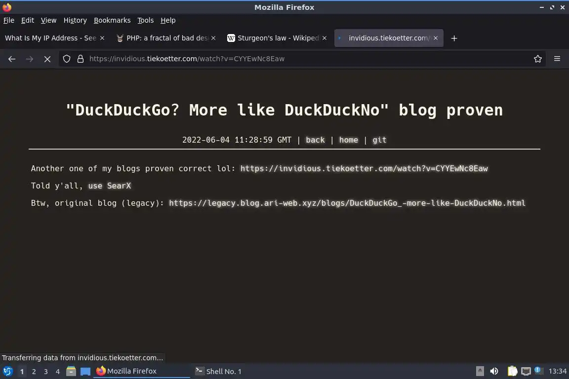Switch to workspace 2
This screenshot has width=569, height=379.
(34, 372)
